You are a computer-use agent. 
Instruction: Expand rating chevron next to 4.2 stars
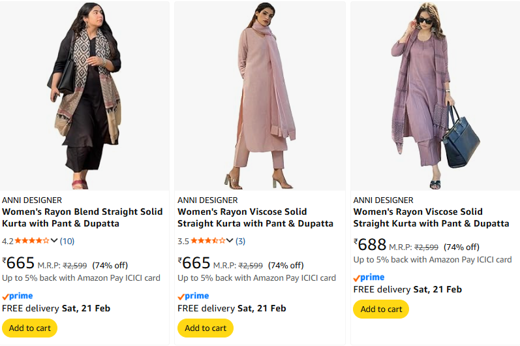[54, 241]
